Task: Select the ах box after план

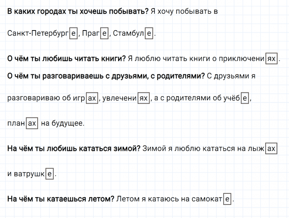Action: click(x=32, y=123)
